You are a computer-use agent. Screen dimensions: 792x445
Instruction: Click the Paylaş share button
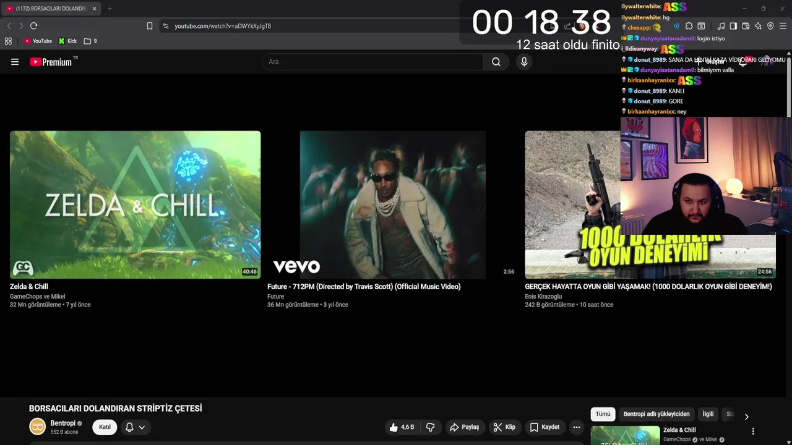pyautogui.click(x=465, y=427)
